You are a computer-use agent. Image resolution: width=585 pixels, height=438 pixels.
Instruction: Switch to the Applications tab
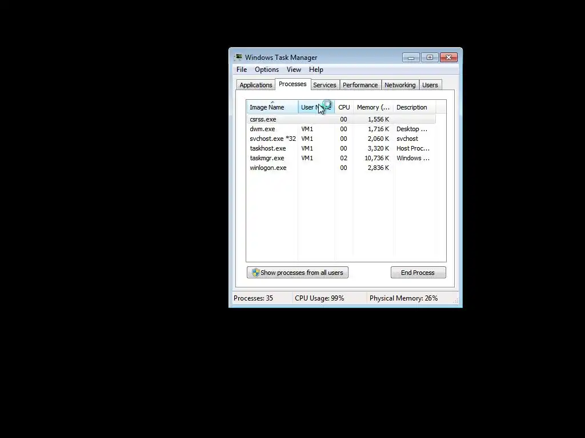coord(256,85)
